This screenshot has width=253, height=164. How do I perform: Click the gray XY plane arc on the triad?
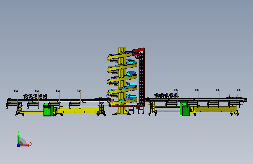22,141
